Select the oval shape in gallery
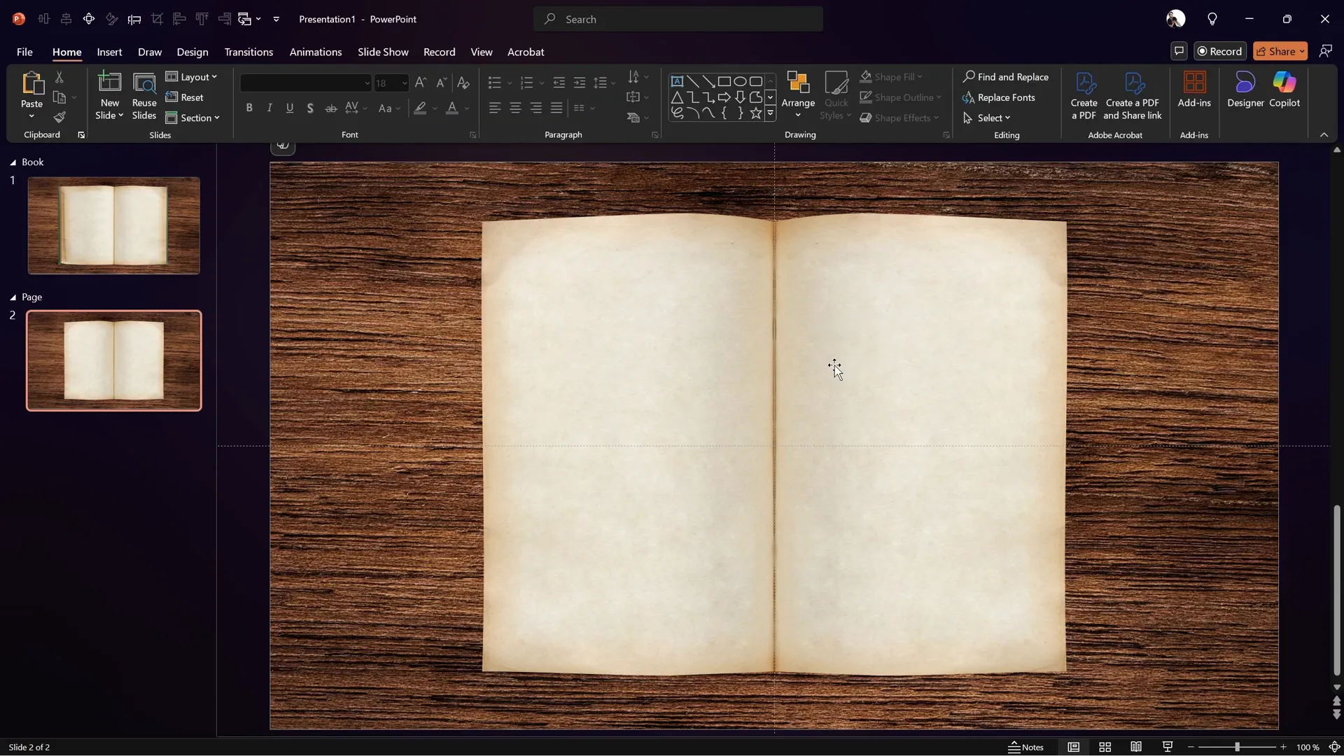The height and width of the screenshot is (756, 1344). click(x=740, y=81)
